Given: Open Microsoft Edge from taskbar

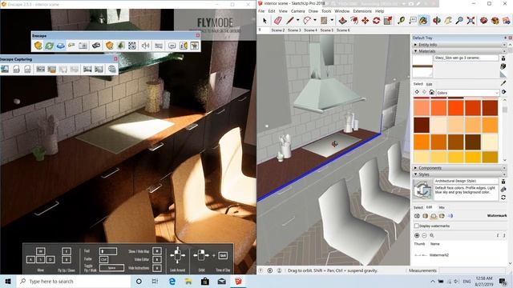Looking at the screenshot, I should click(x=172, y=281).
